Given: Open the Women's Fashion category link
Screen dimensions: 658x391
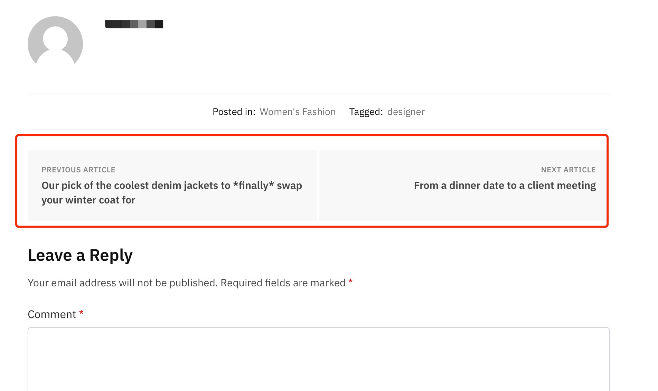Looking at the screenshot, I should (298, 112).
